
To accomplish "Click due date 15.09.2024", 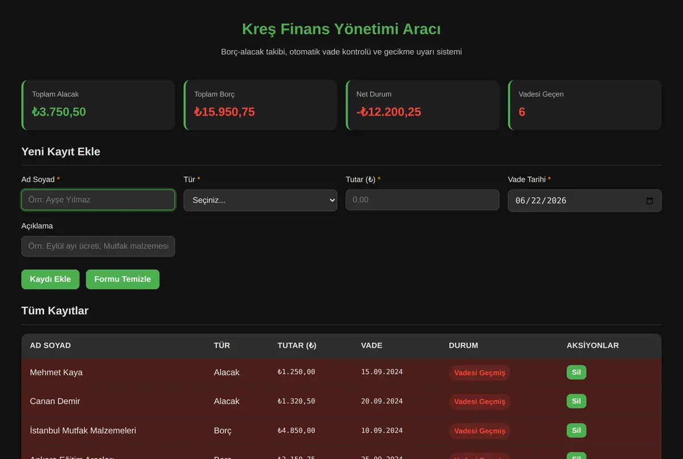I will click(x=382, y=372).
